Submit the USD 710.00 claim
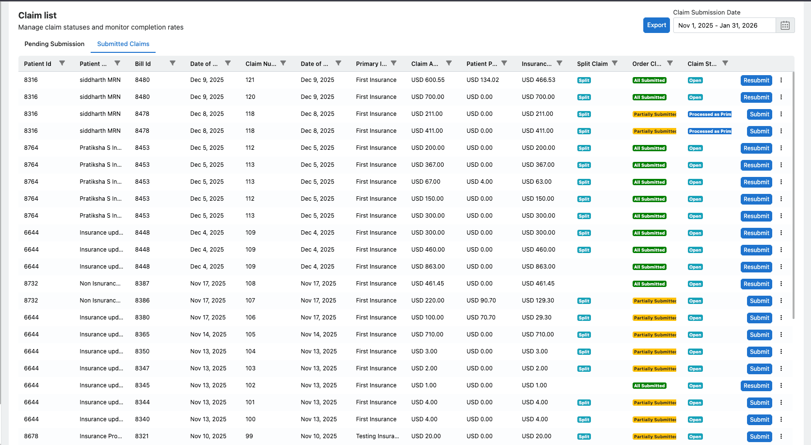The image size is (811, 445). point(760,335)
